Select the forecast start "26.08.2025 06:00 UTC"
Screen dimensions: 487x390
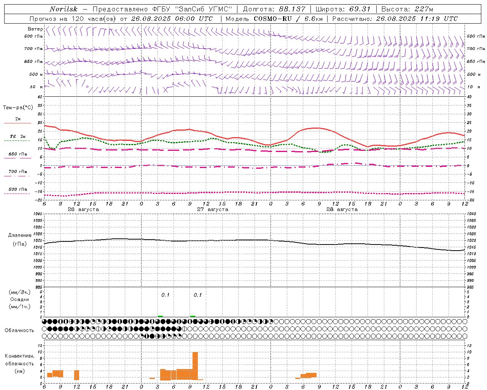(172, 19)
